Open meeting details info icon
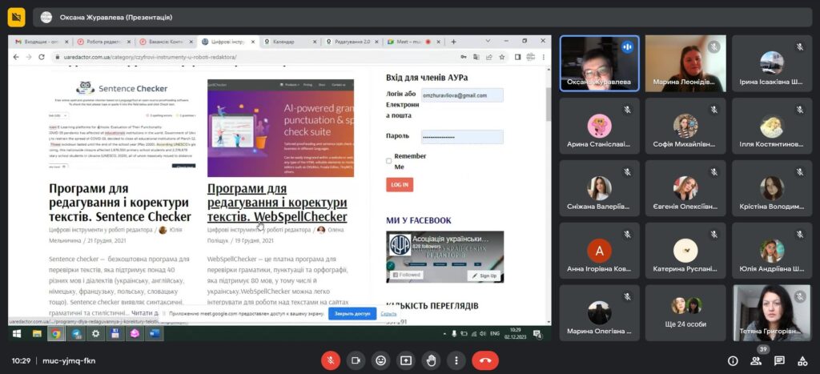This screenshot has height=374, width=820. pyautogui.click(x=732, y=360)
